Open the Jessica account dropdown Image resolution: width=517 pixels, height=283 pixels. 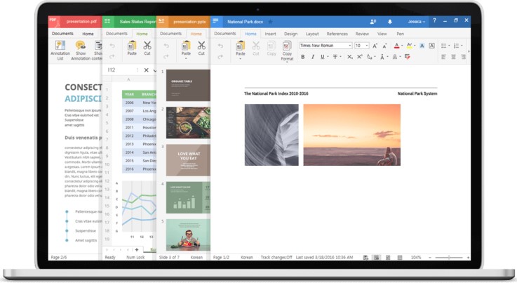tap(417, 22)
